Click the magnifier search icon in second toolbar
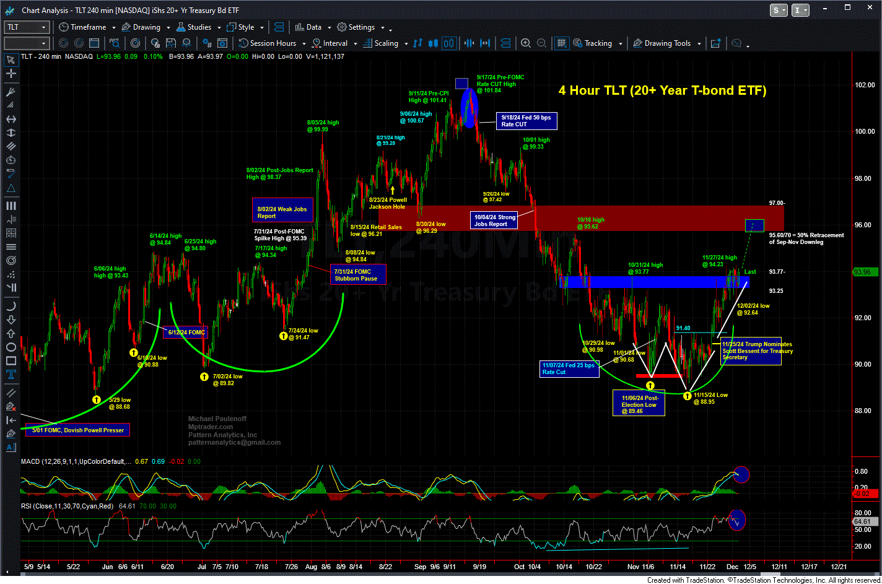This screenshot has width=882, height=584. [x=115, y=43]
